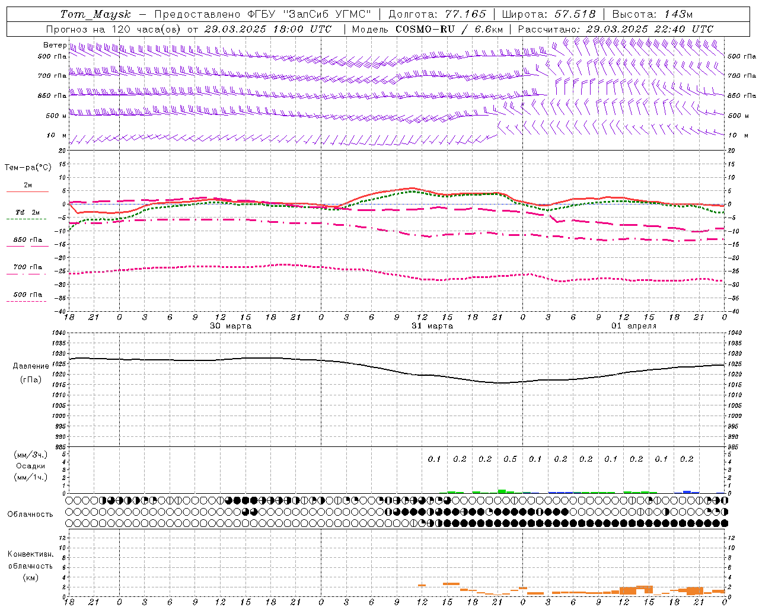Click the Ветер wind section label
Viewport: 759px width, 607px height.
(55, 45)
